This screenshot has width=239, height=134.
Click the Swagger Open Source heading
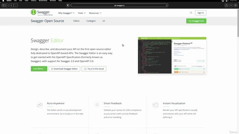coord(47,21)
